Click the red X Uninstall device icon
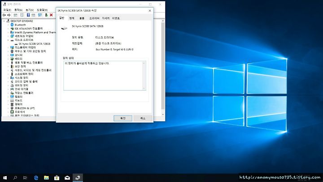323x182 pixels. click(51, 15)
